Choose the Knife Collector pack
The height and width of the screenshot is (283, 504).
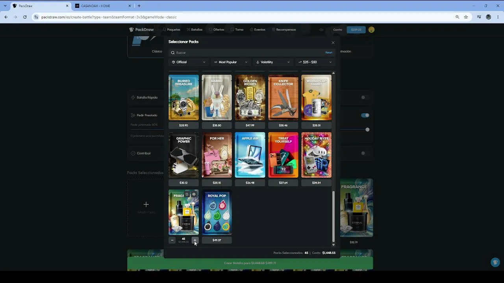point(283,97)
